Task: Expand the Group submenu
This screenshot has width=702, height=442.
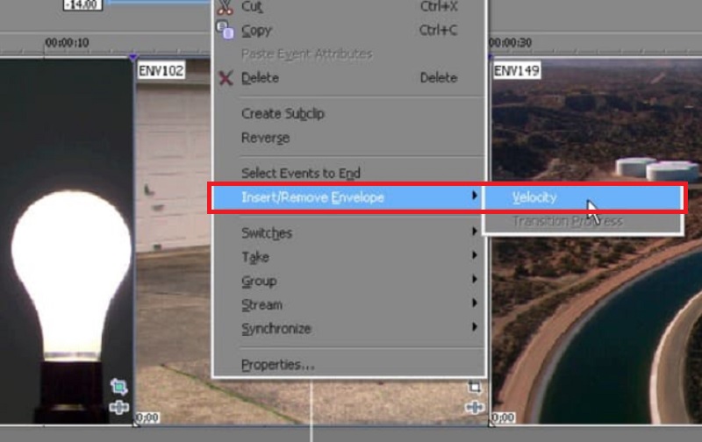Action: [349, 281]
